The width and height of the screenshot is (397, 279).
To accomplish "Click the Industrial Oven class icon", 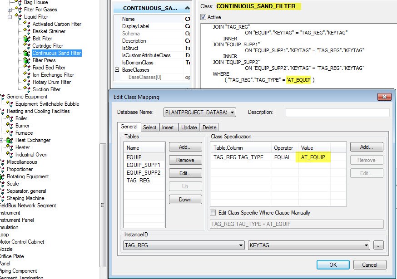I will coord(10,155).
